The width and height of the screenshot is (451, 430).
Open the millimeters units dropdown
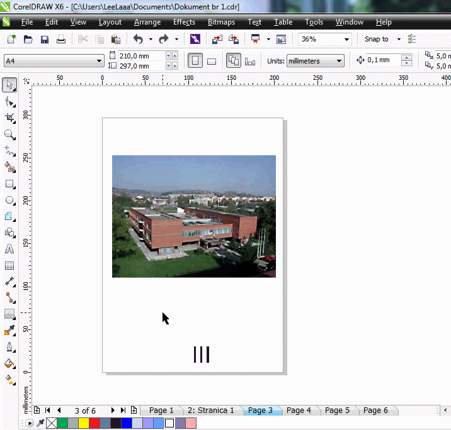coord(340,61)
